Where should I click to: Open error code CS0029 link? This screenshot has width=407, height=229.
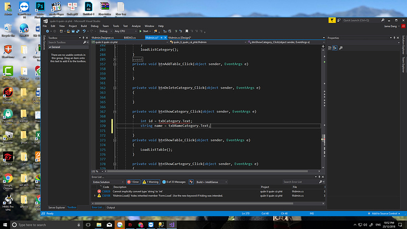click(106, 191)
